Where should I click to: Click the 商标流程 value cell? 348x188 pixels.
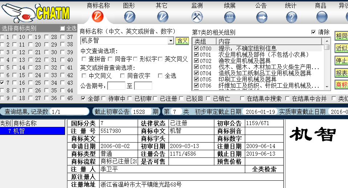point(119,161)
